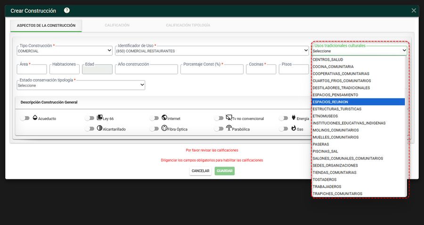Focus the Año construcción field
Viewport: 424px width, 225px height.
click(x=147, y=69)
